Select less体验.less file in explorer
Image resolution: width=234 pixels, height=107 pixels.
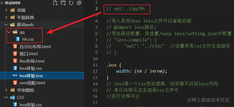pyautogui.click(x=31, y=76)
